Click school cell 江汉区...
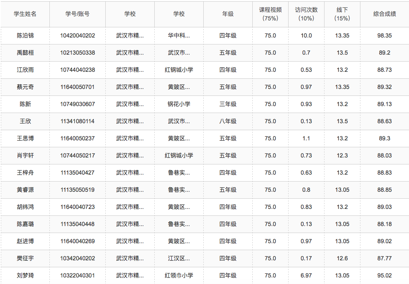409x284 pixels. coord(179,258)
